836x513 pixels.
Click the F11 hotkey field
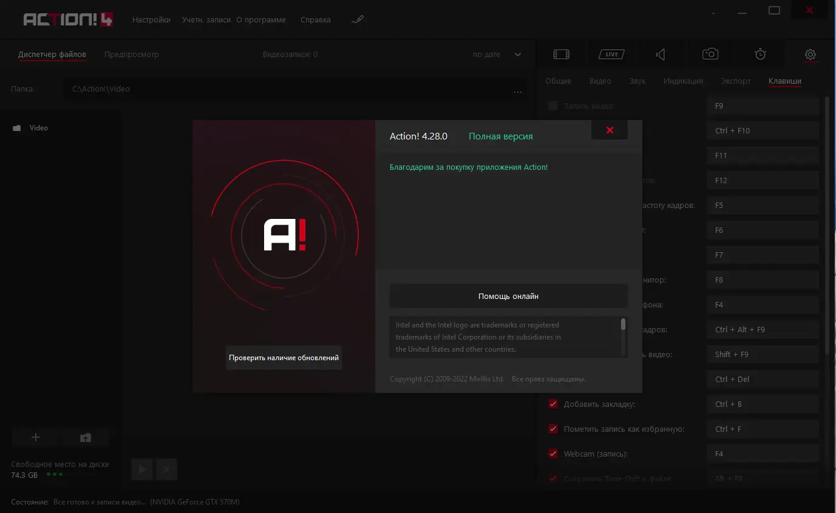coord(763,156)
